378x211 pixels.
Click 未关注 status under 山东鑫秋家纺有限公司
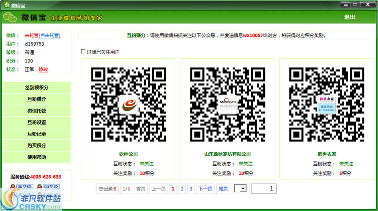pos(246,164)
